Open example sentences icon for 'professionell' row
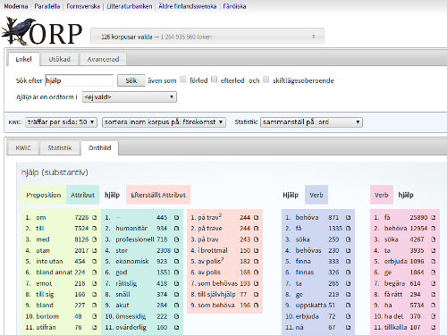 click(x=176, y=239)
